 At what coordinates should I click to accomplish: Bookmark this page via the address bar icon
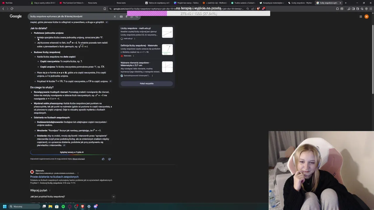coord(105,9)
